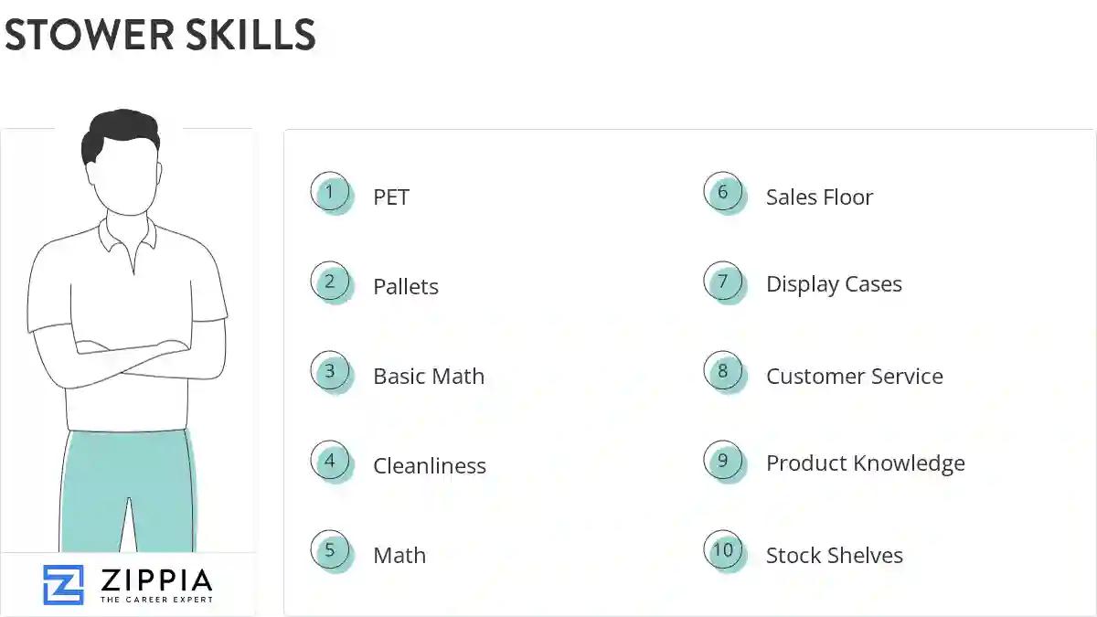This screenshot has width=1097, height=617.
Task: Select the Stock Shelves skill label
Action: pyautogui.click(x=834, y=556)
